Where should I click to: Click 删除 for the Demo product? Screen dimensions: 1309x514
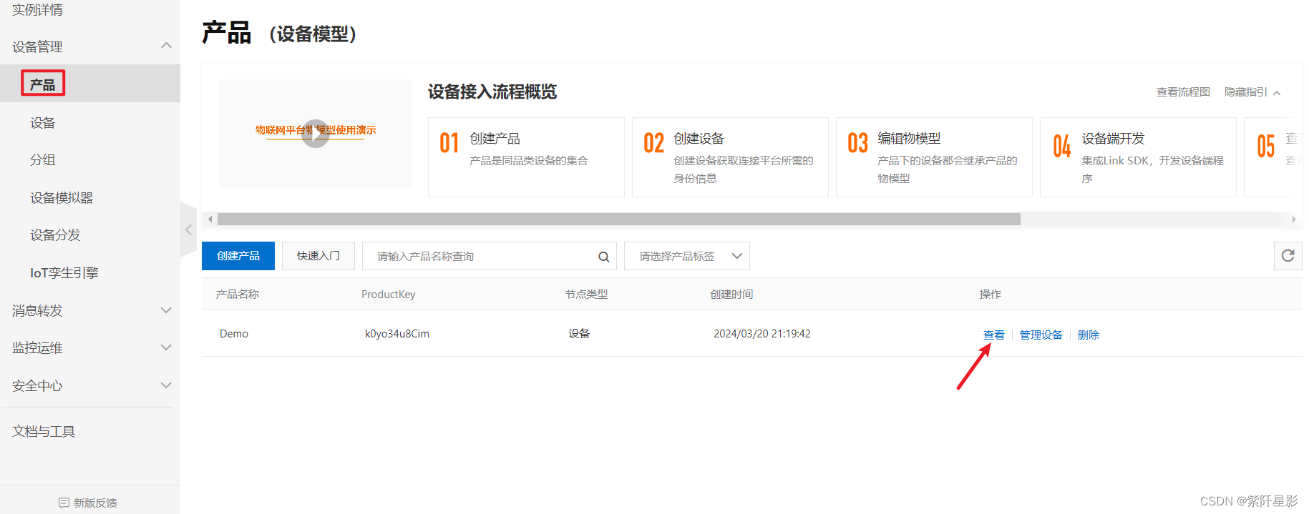tap(1088, 335)
